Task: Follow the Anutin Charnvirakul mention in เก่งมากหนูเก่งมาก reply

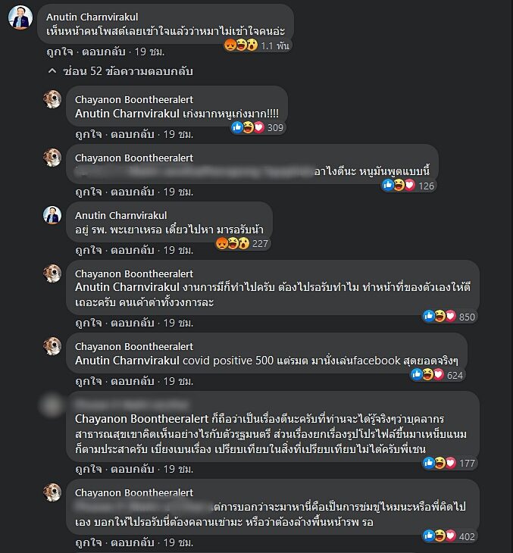Action: 127,114
